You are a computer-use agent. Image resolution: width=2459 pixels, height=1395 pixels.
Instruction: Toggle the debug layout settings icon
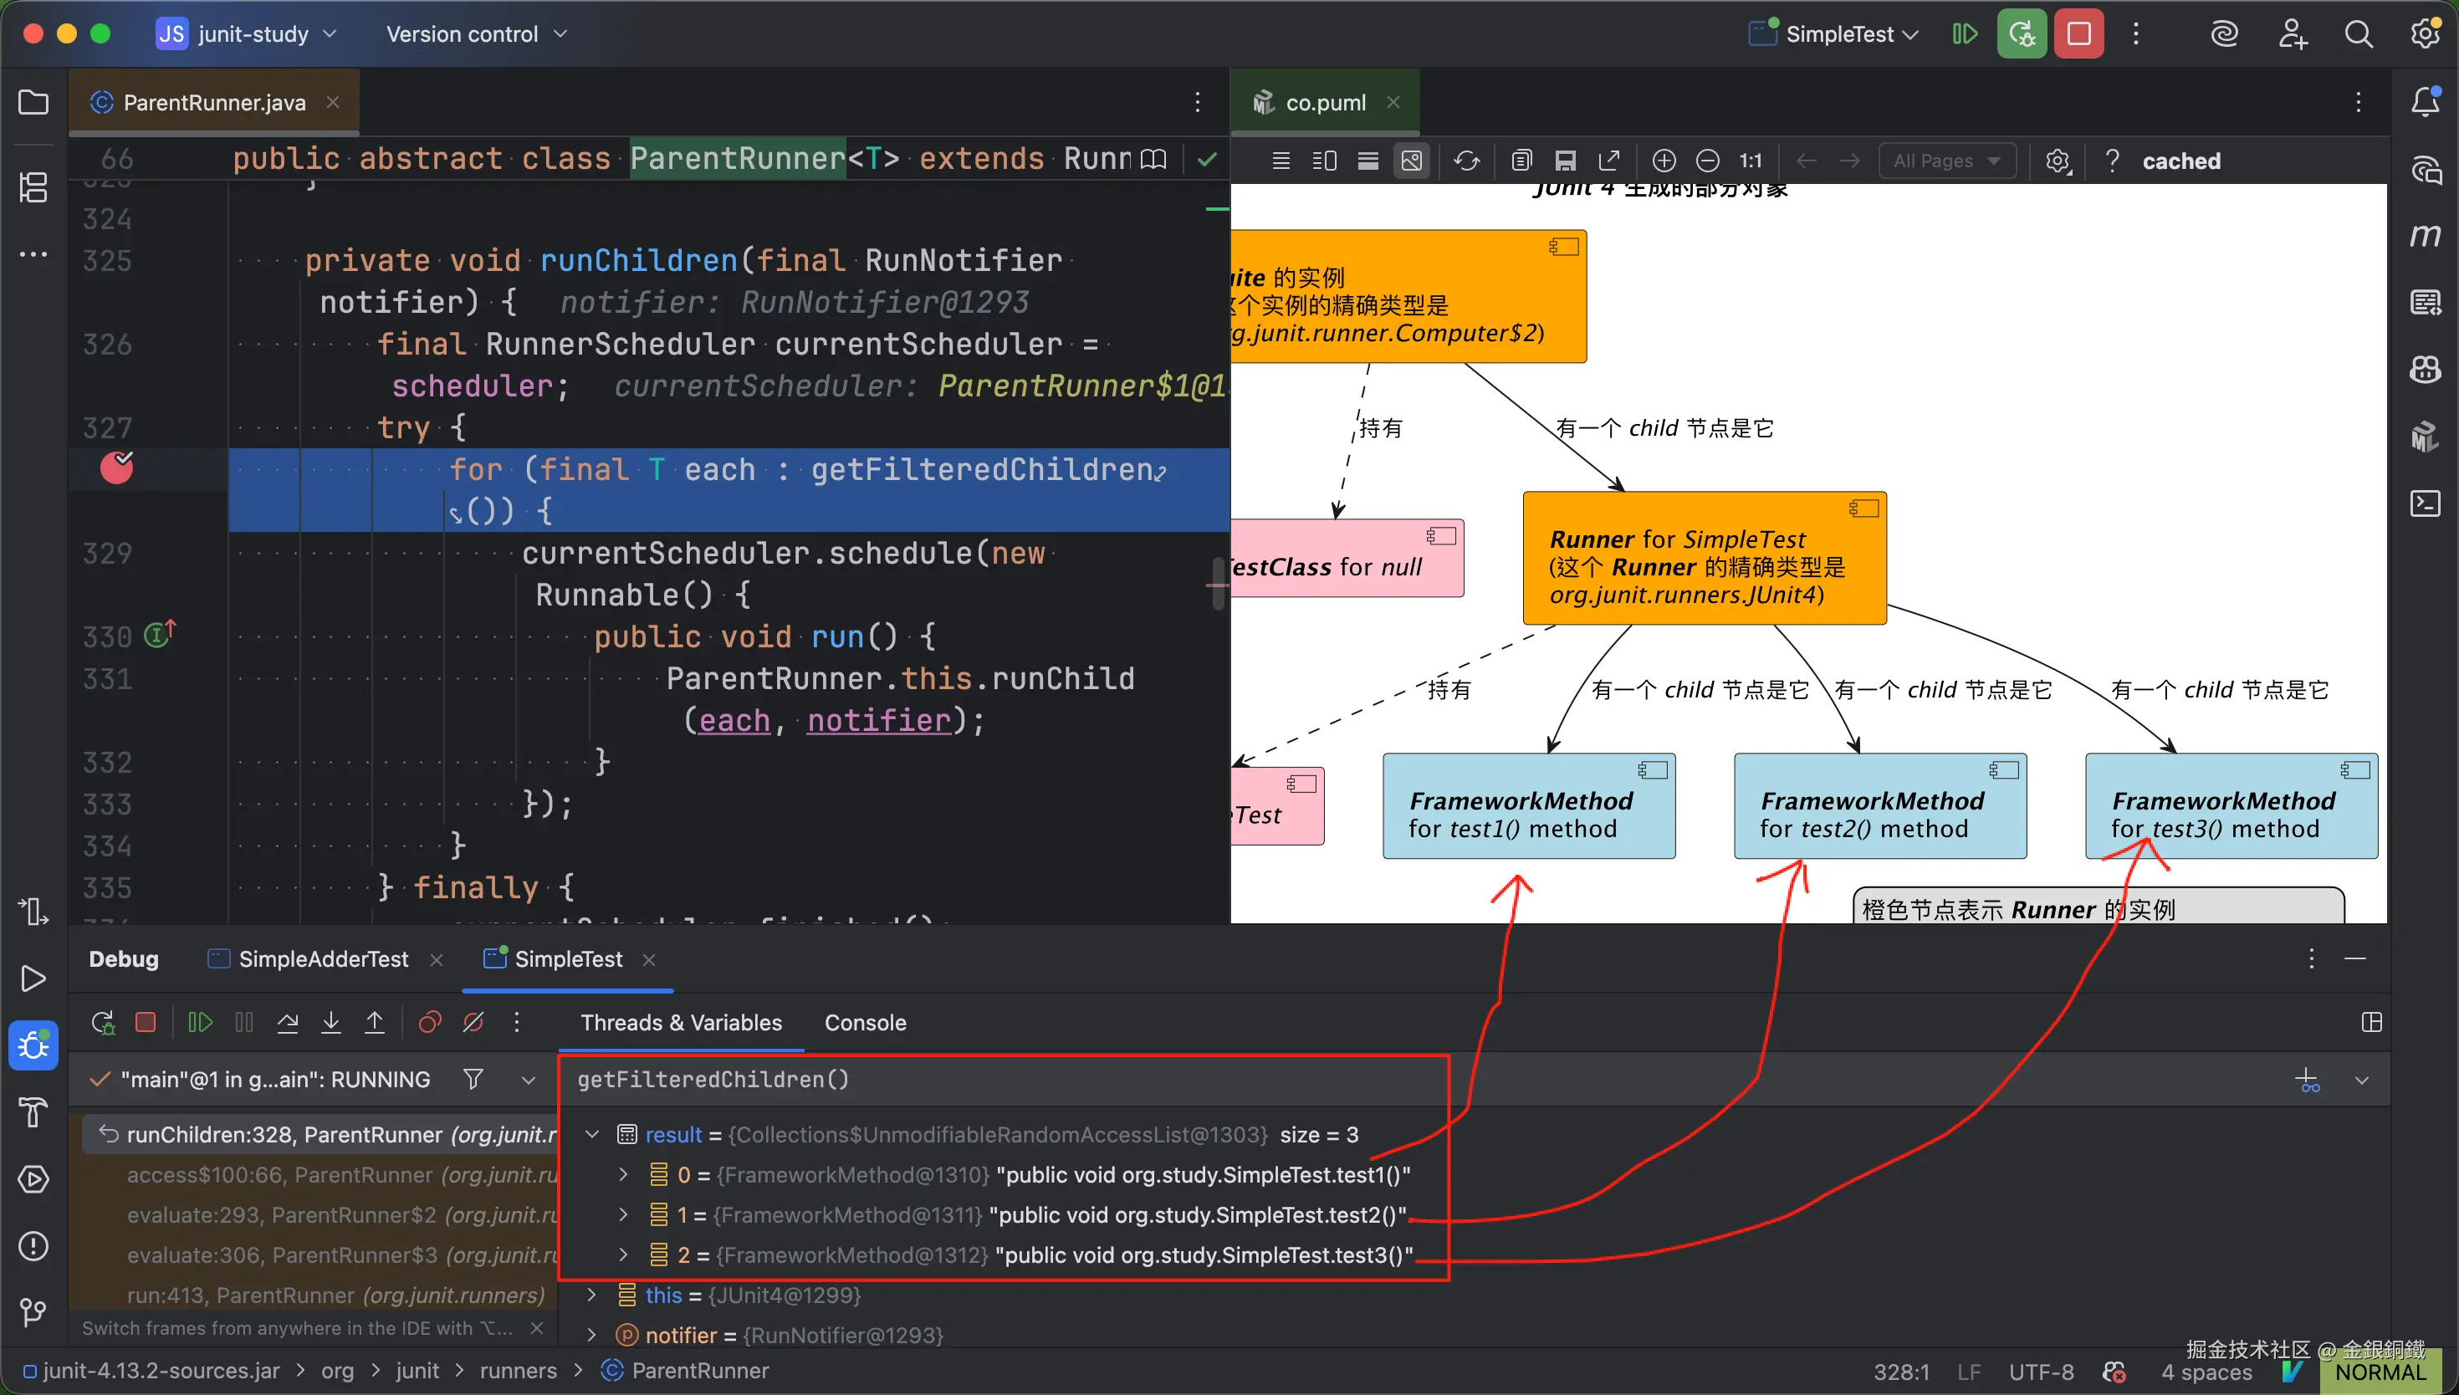click(2372, 1022)
